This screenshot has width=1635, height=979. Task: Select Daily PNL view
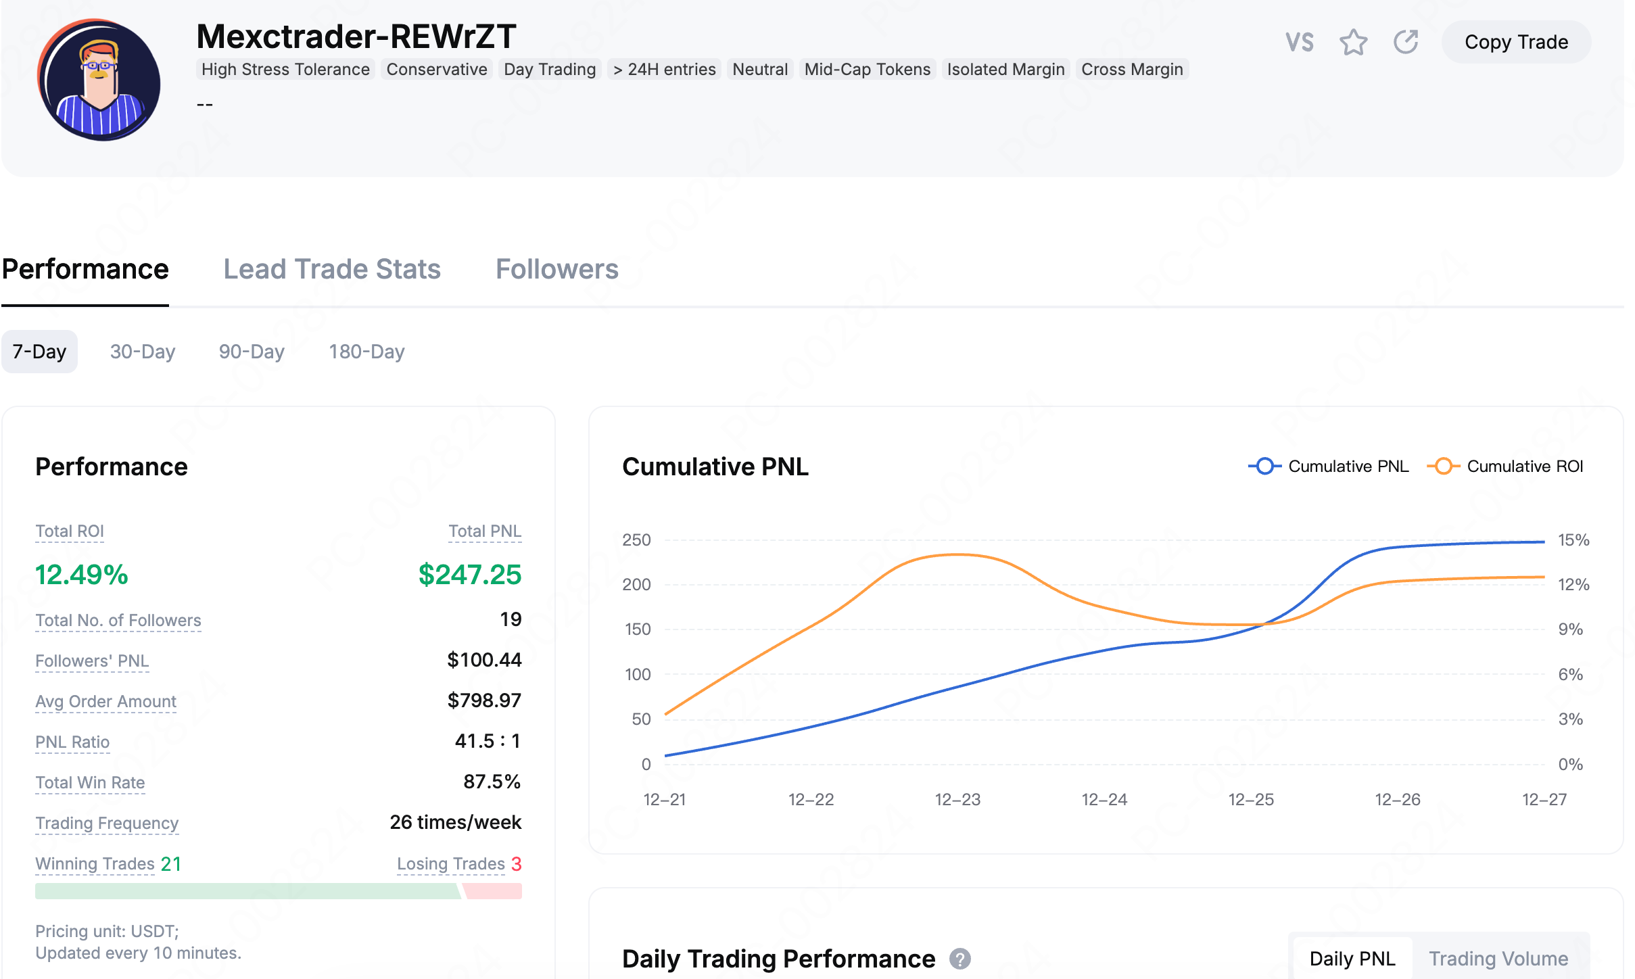coord(1352,959)
